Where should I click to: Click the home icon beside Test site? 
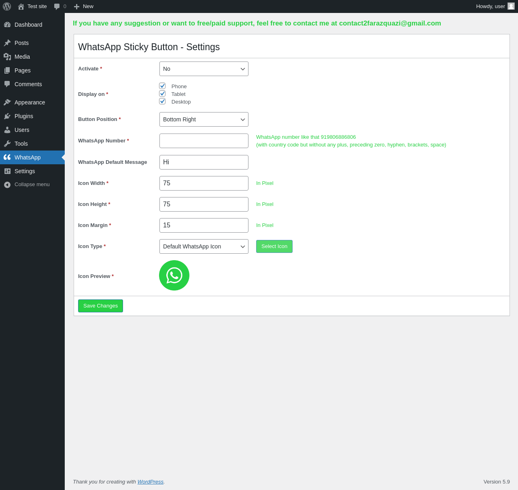coord(21,6)
